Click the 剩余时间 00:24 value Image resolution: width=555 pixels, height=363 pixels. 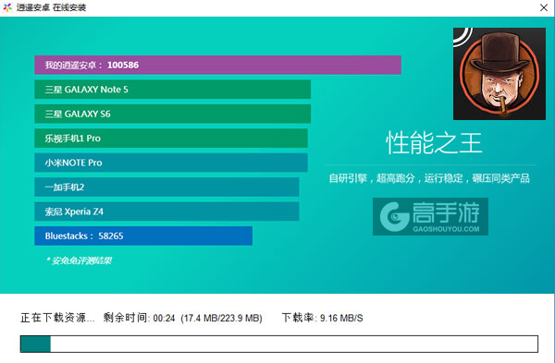139,318
